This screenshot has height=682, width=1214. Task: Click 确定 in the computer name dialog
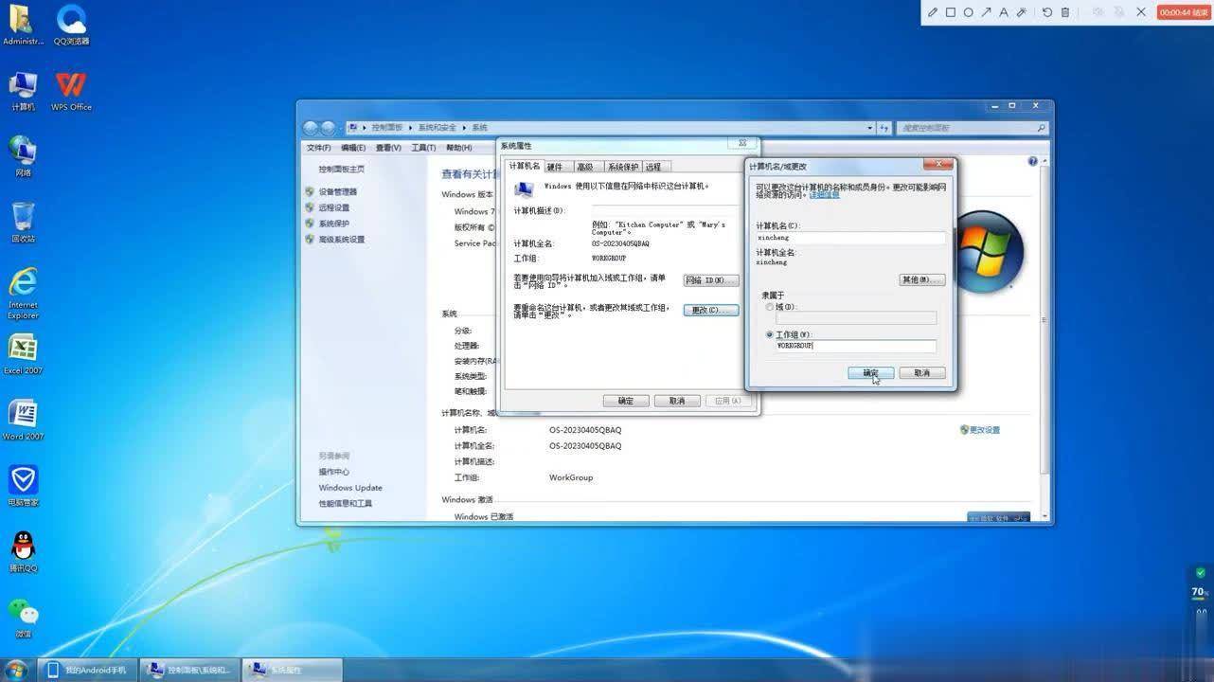(870, 373)
